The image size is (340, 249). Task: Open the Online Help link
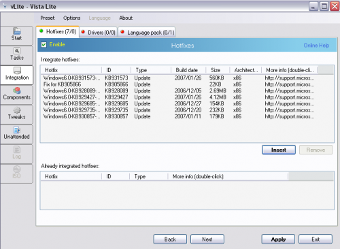point(316,46)
